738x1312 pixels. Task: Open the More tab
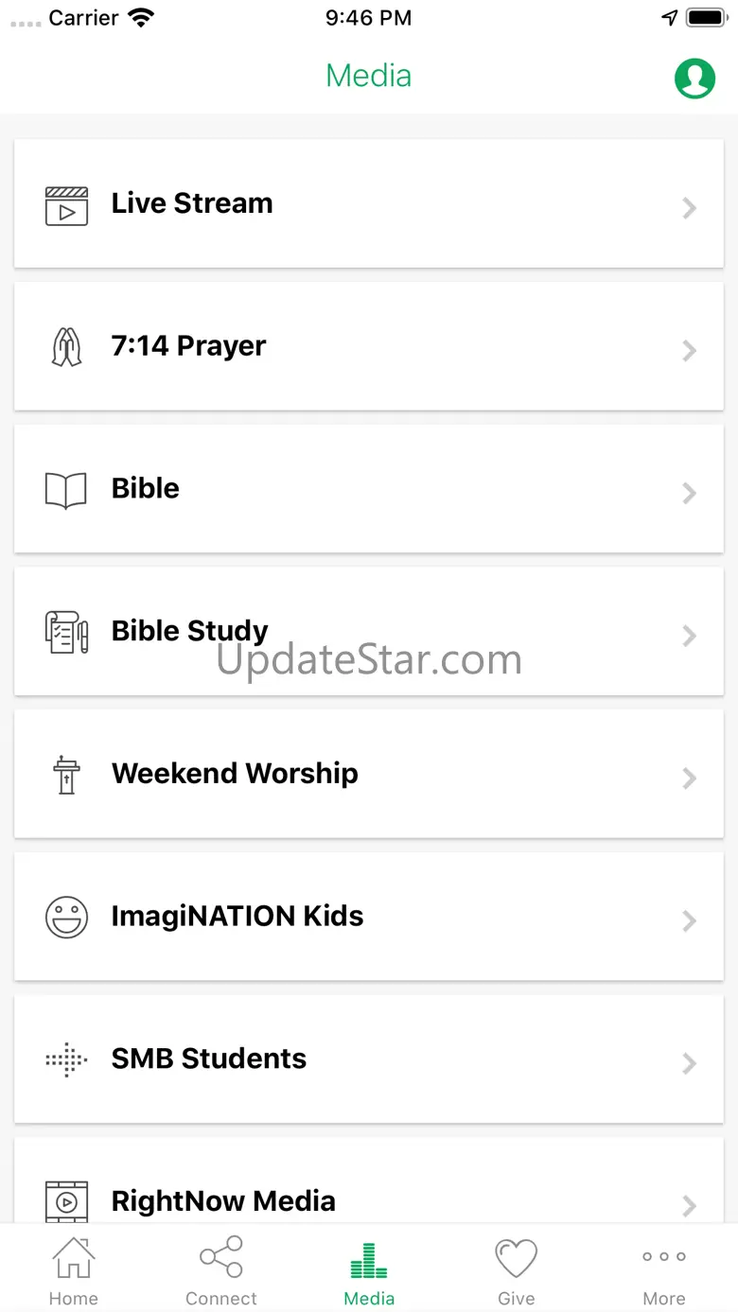(x=664, y=1271)
